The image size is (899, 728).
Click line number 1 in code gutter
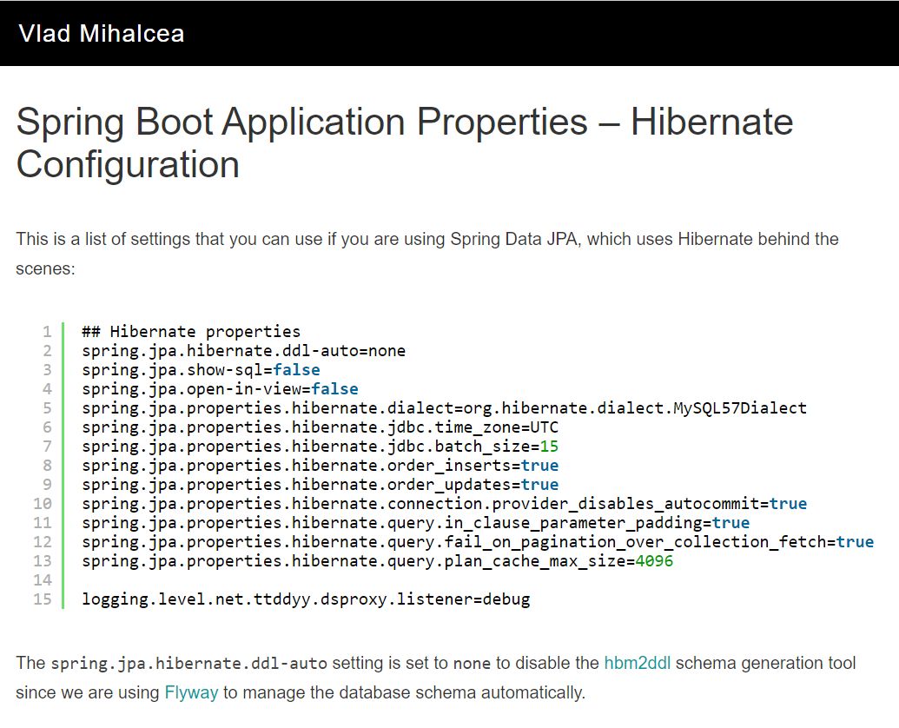click(x=47, y=331)
